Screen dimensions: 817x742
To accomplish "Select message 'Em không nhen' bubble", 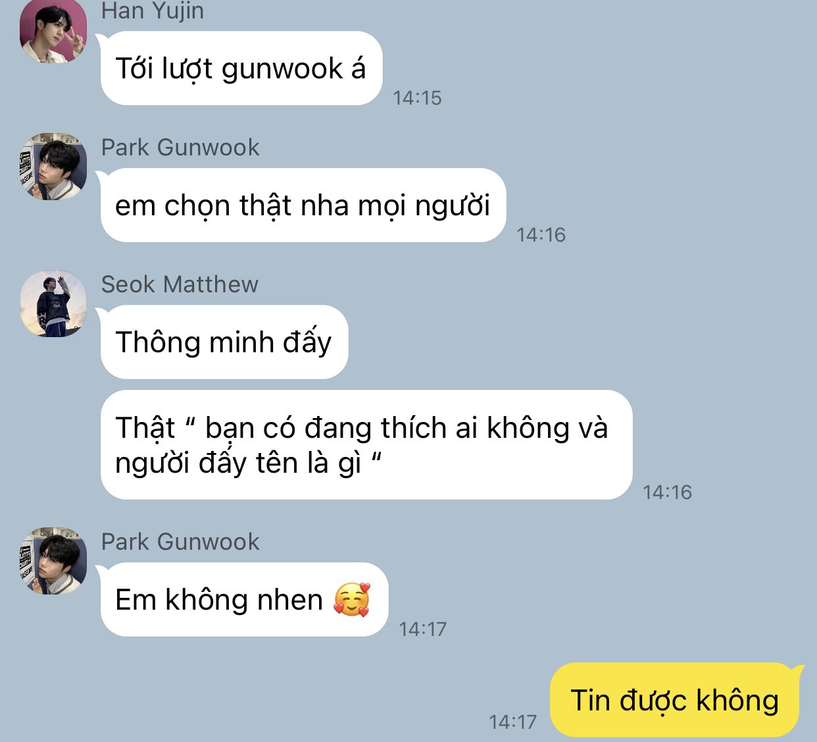I will coord(244,600).
